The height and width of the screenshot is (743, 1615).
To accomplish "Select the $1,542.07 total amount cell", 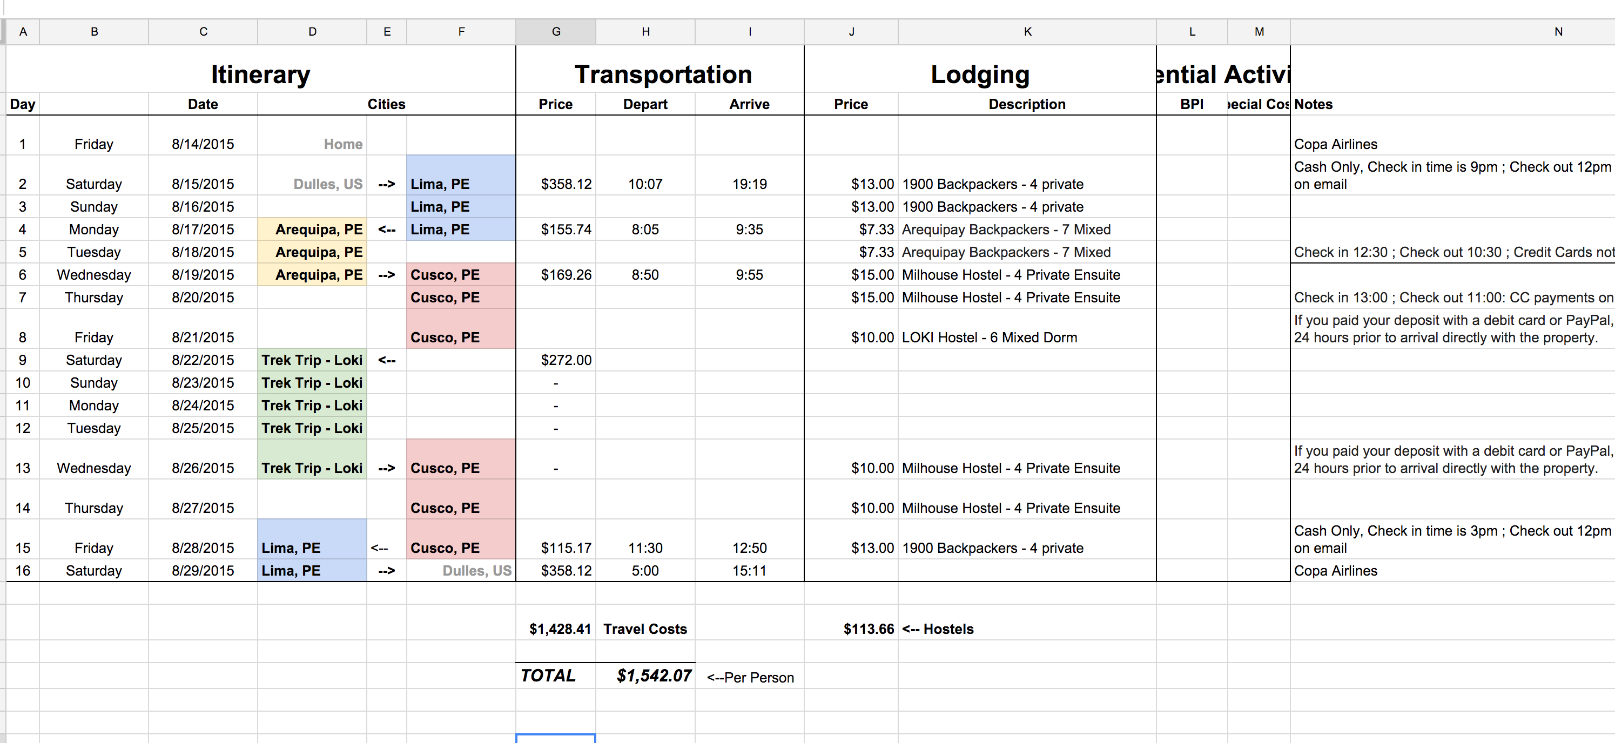I will (x=653, y=676).
